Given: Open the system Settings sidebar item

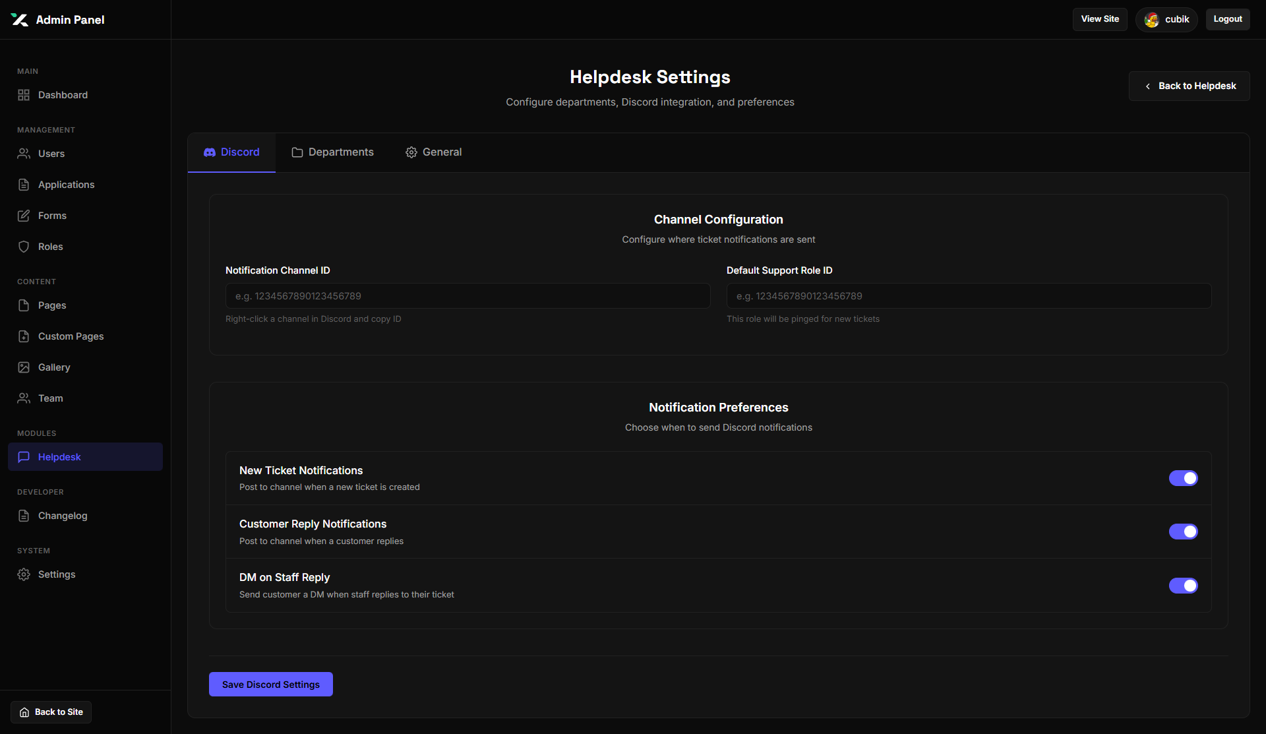Looking at the screenshot, I should click(x=85, y=574).
